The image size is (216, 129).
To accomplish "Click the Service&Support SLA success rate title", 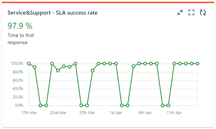I will click(x=52, y=13).
